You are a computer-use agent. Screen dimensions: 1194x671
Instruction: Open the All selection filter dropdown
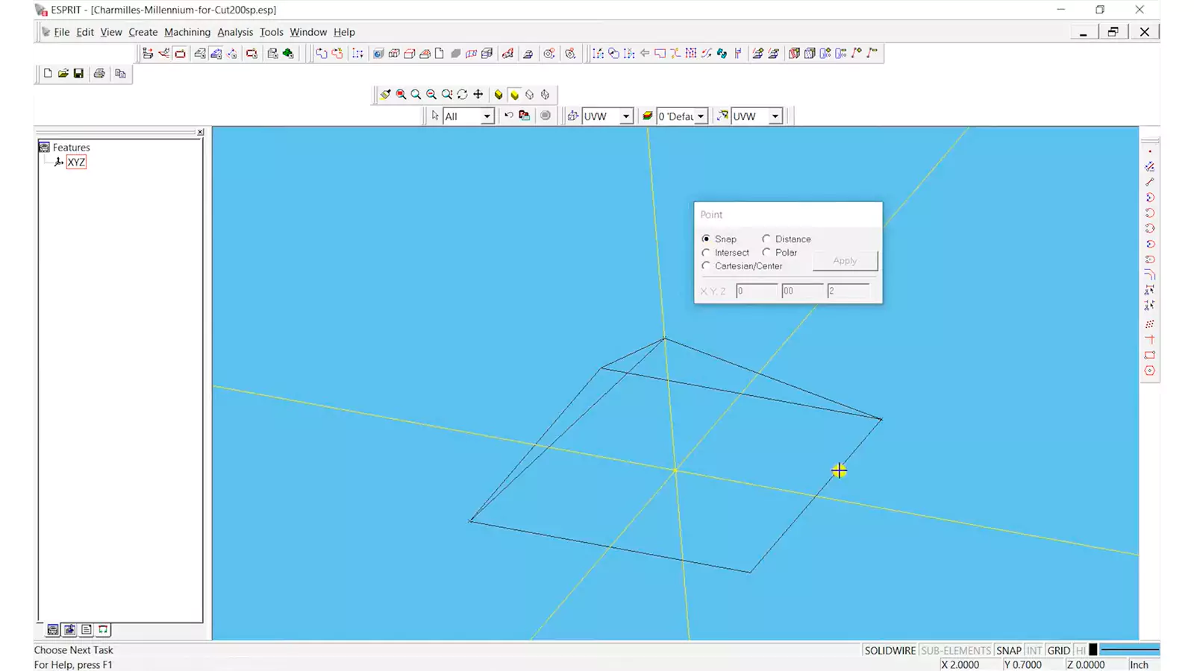(487, 116)
